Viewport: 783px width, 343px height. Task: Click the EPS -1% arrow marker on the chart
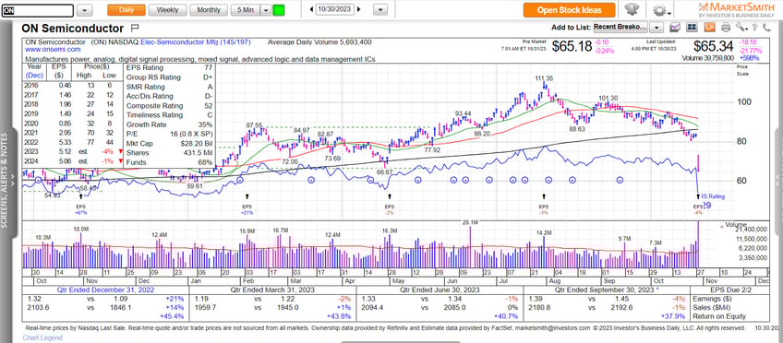pyautogui.click(x=544, y=196)
